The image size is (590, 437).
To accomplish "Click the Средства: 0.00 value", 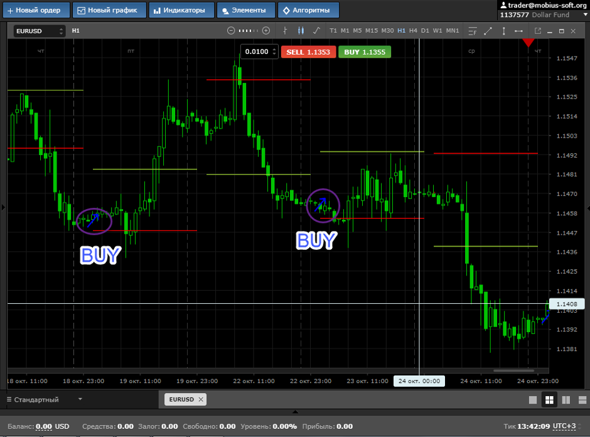I will (x=126, y=426).
